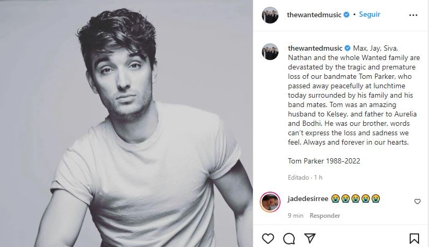Open jadedesirree's profile picture
This screenshot has height=247, width=429.
(x=270, y=201)
